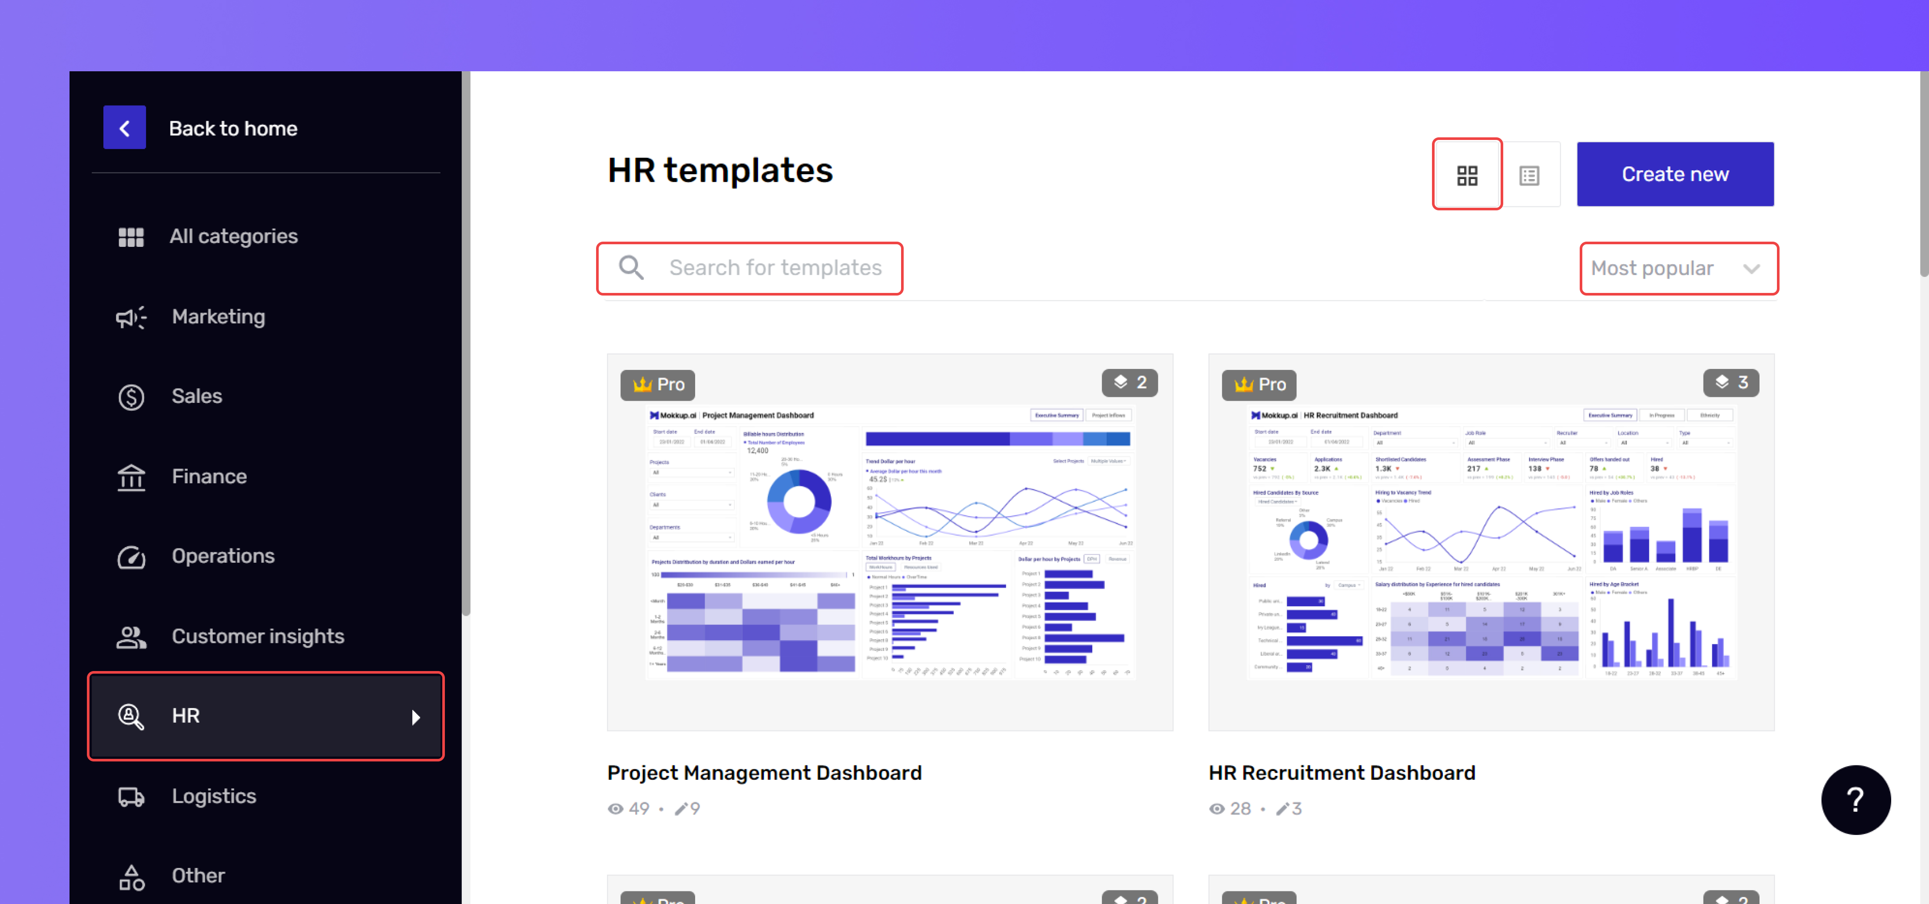Open the Other category

click(199, 876)
